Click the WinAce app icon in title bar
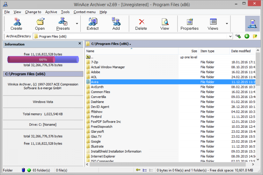 click(x=5, y=4)
